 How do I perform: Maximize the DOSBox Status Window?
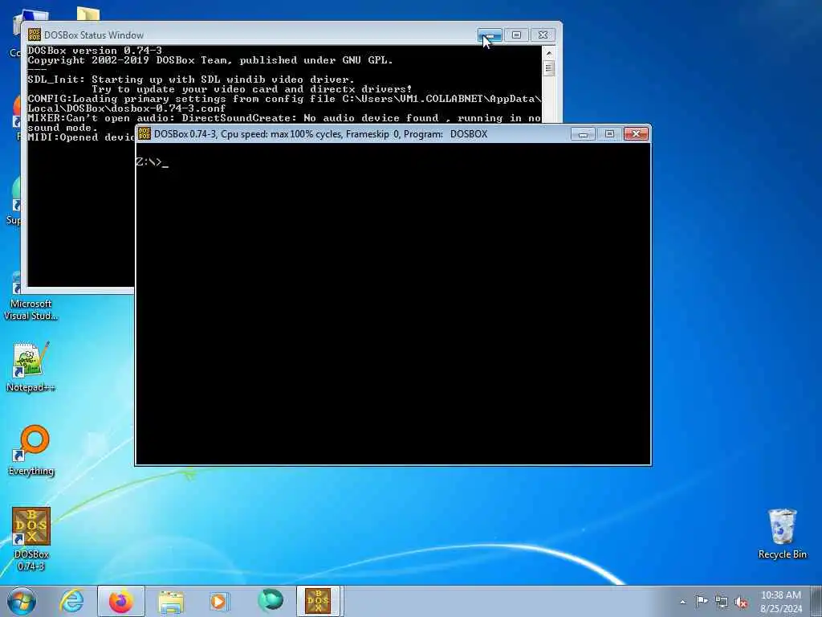click(x=516, y=35)
